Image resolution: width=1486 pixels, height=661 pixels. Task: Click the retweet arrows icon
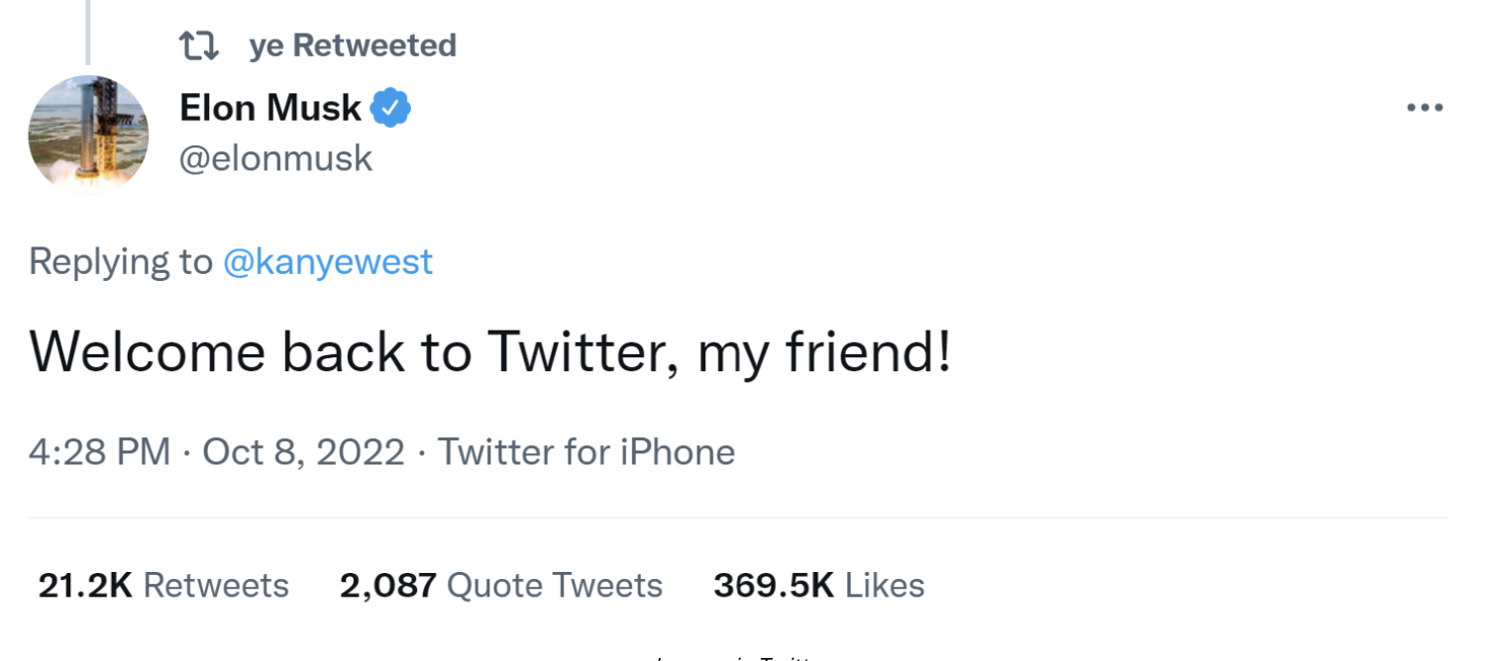(196, 46)
